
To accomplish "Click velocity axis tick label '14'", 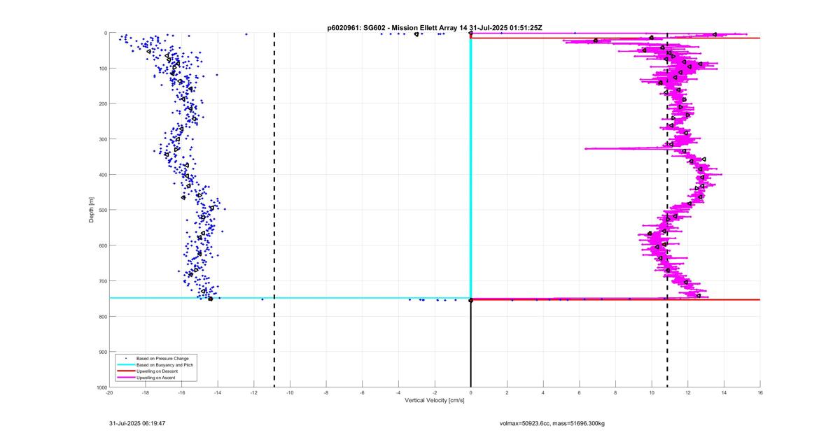I will (x=724, y=392).
